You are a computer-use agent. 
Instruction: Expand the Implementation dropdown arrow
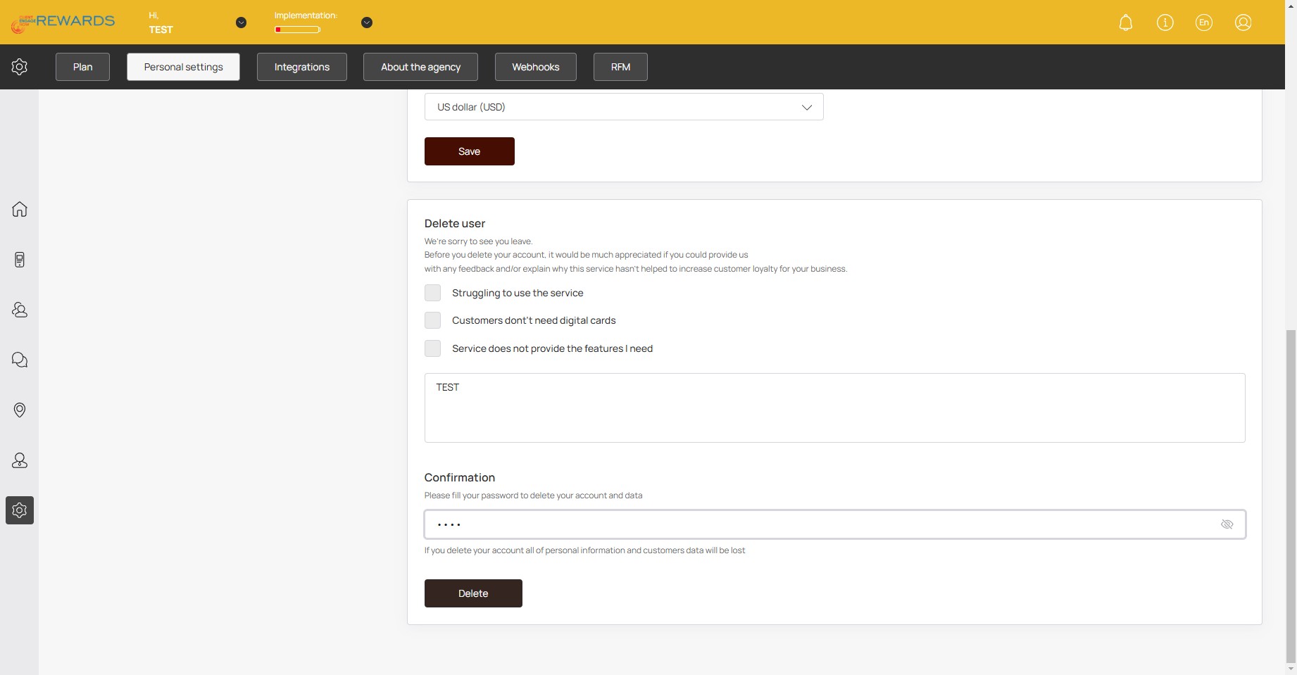[x=366, y=23]
